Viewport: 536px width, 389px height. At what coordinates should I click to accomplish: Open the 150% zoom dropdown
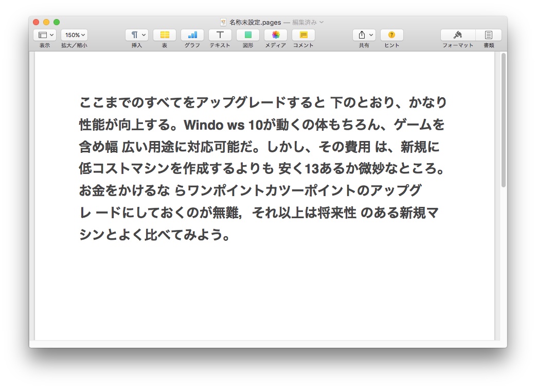74,35
